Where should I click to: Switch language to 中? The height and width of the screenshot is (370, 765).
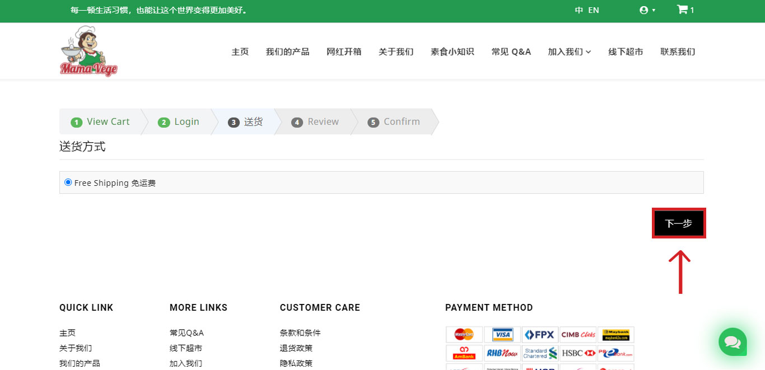coord(579,10)
